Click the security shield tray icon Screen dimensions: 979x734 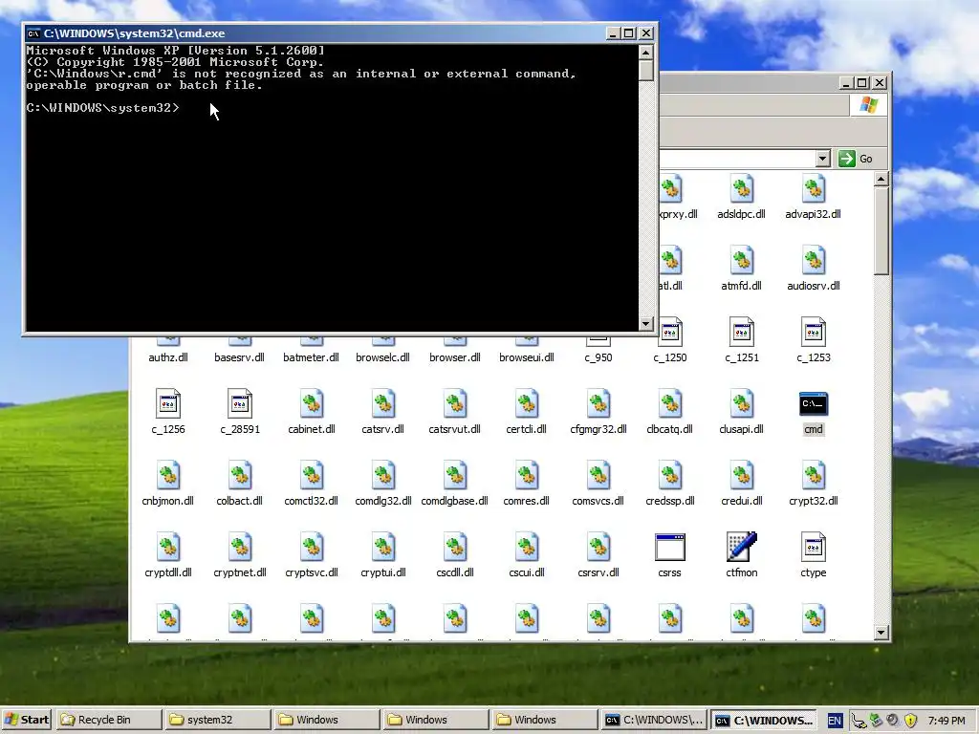coord(910,721)
